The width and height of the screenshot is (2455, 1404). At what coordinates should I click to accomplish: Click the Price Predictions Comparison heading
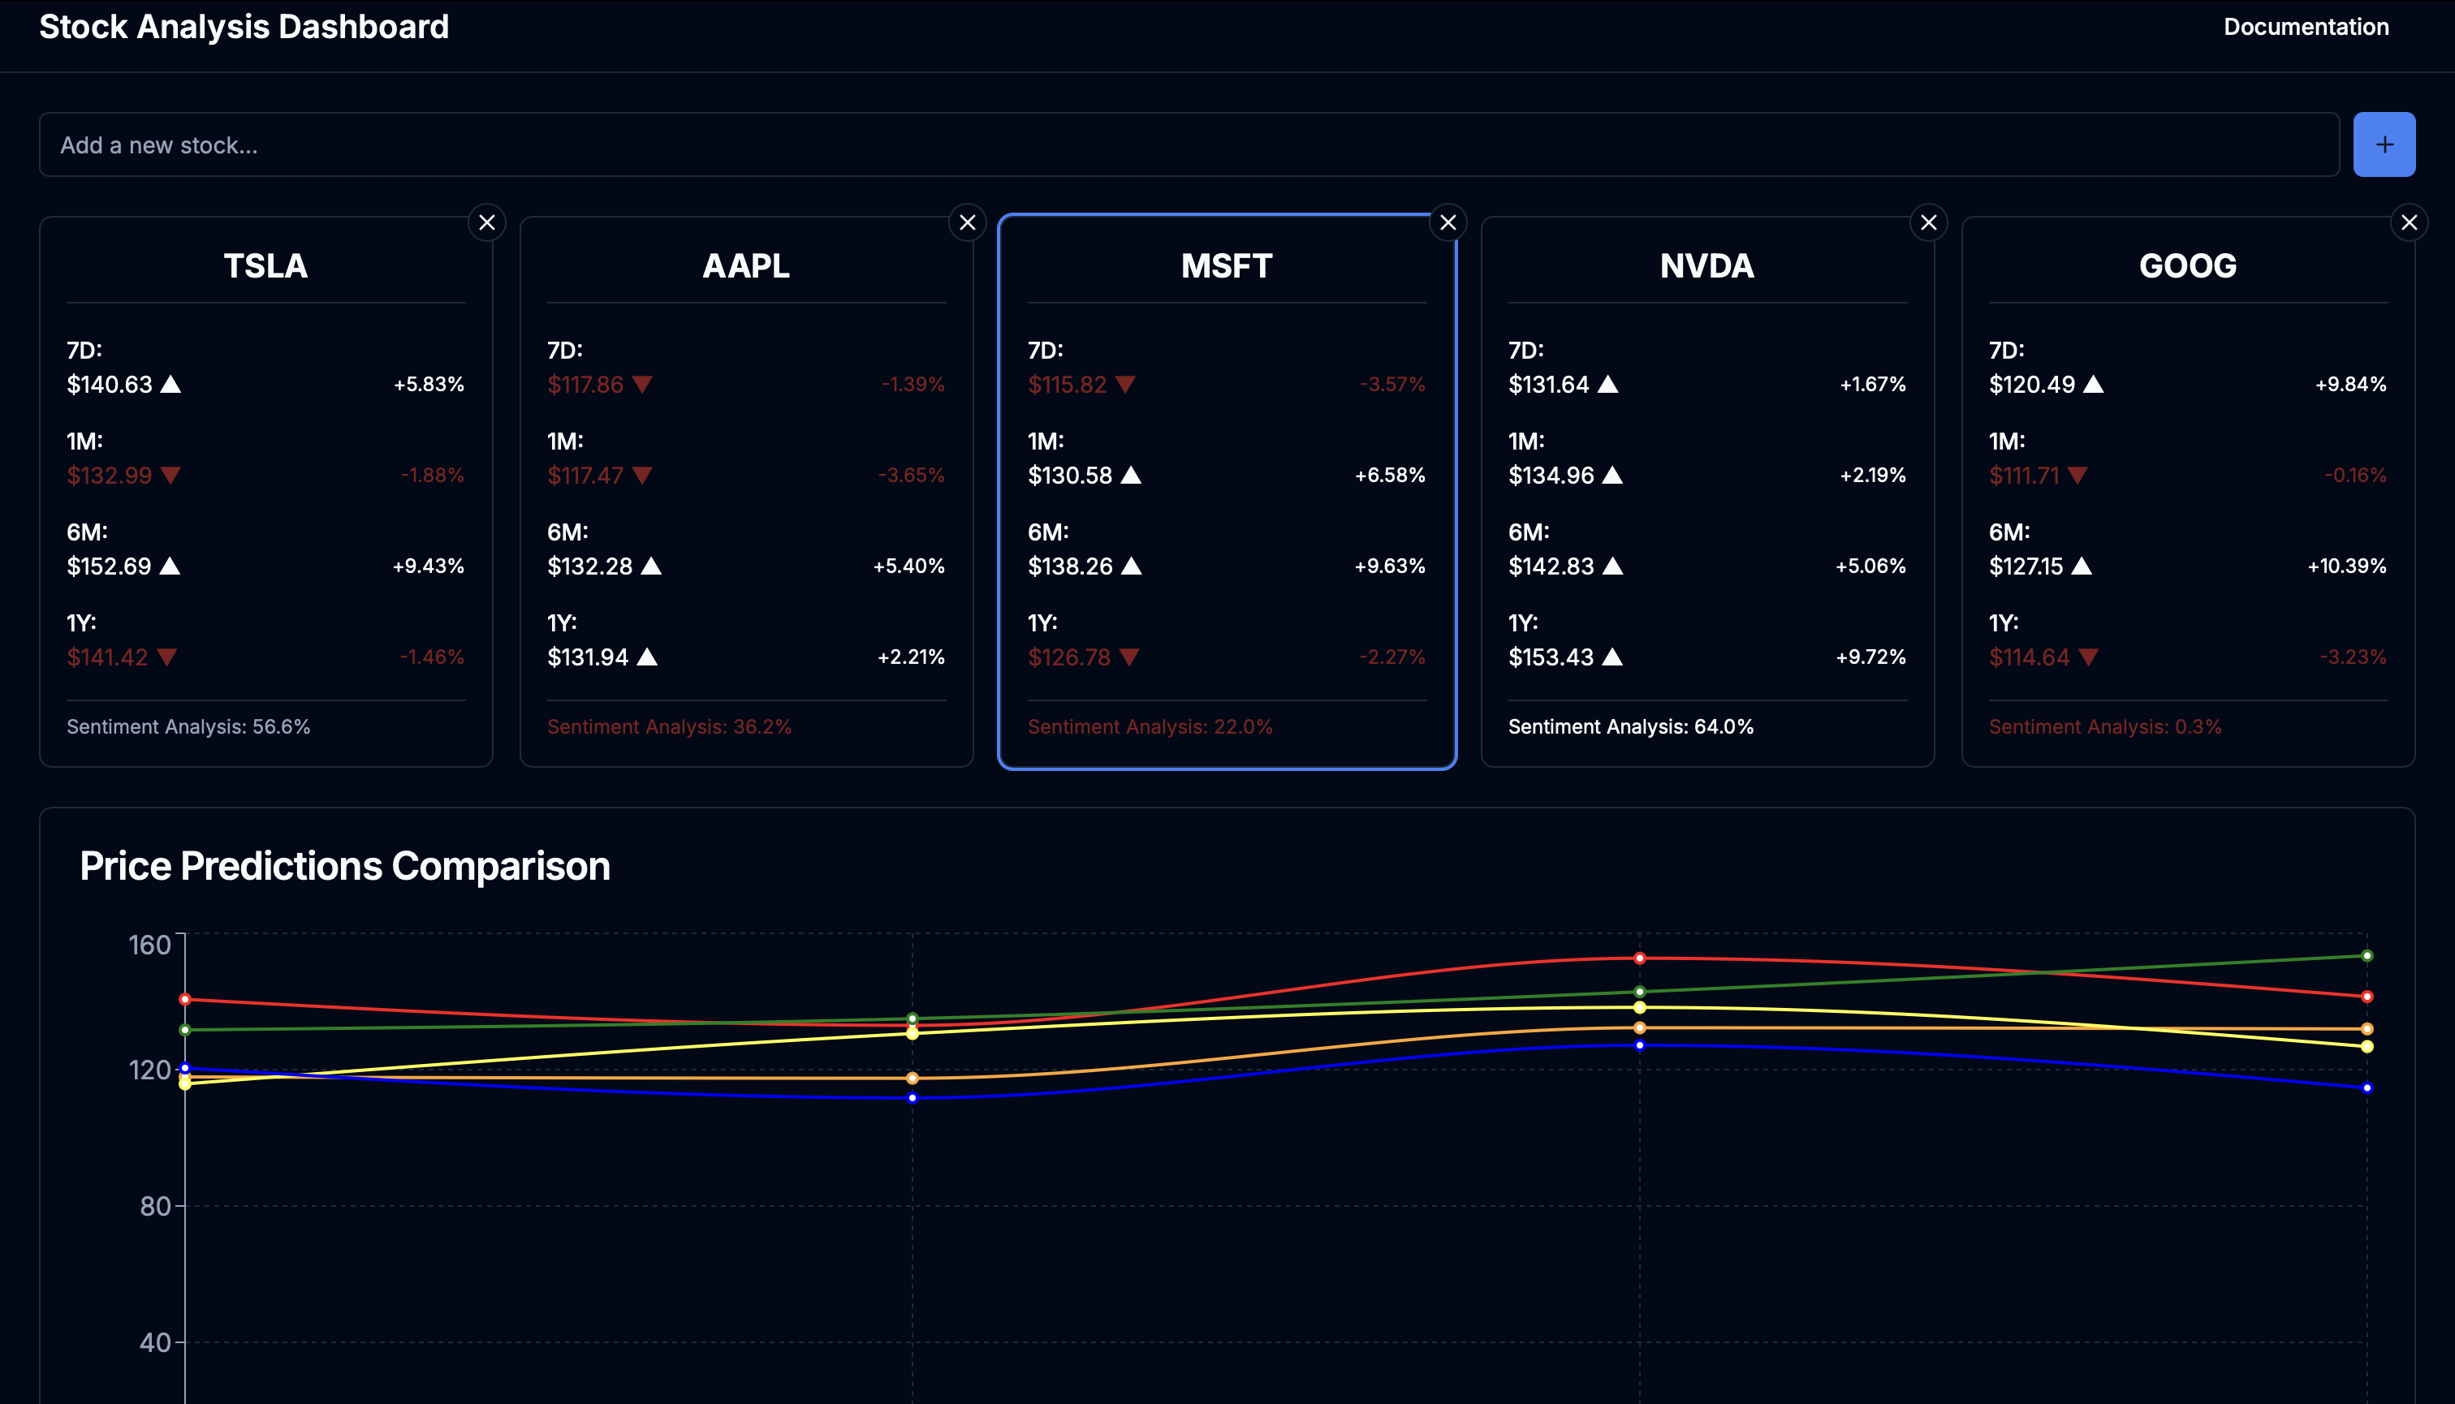point(344,866)
